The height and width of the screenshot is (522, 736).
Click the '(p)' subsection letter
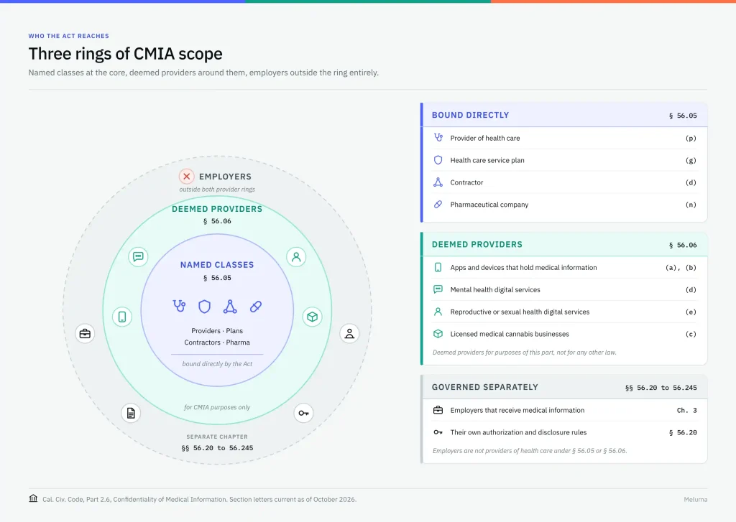(691, 139)
